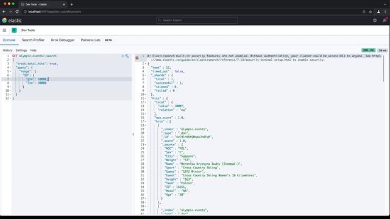
Task: Open a new browser tab
Action: [72, 4]
